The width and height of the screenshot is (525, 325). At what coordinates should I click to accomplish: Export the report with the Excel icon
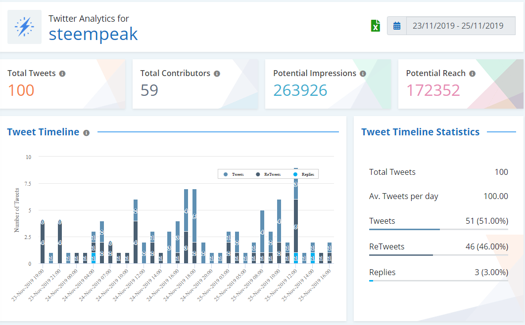tap(376, 26)
